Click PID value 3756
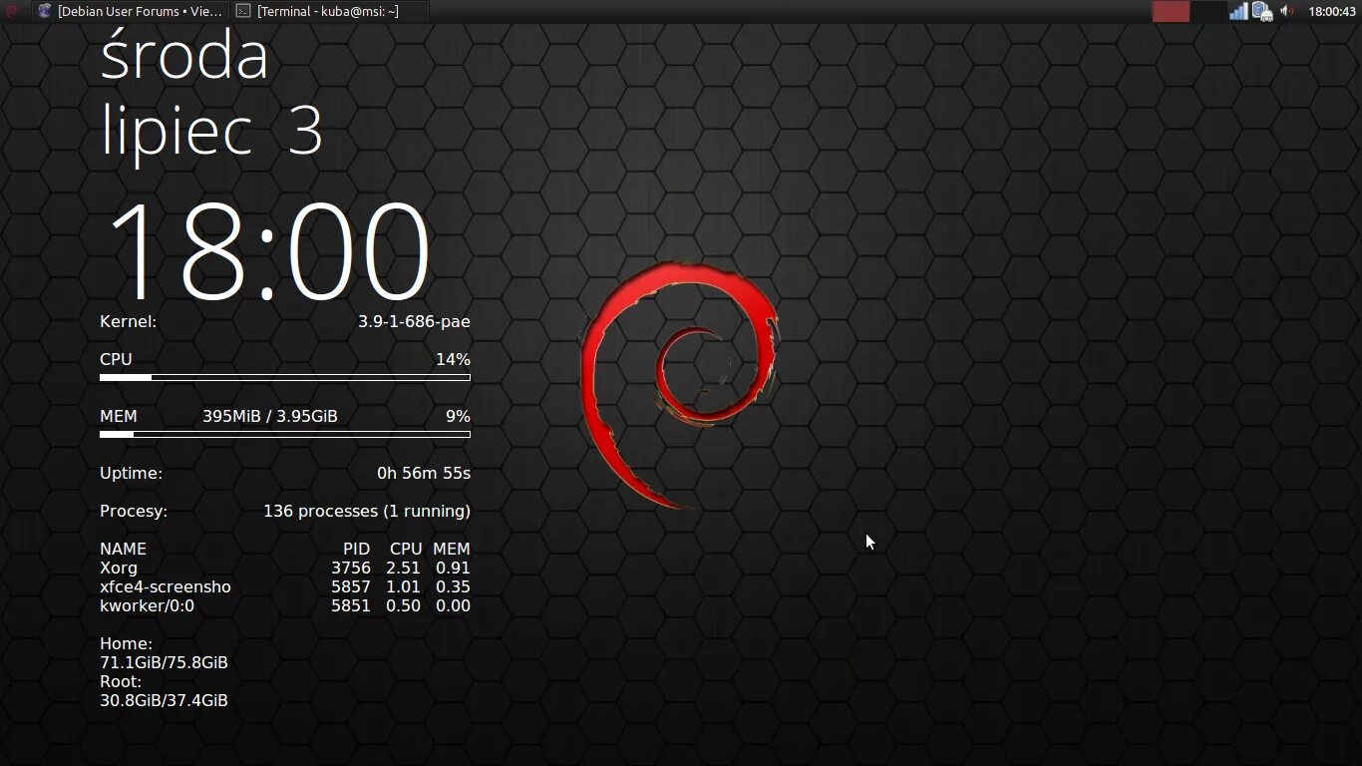Viewport: 1362px width, 766px height. 351,568
